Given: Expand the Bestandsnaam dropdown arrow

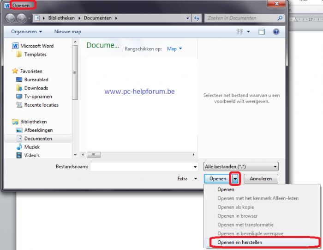Looking at the screenshot, I should 195,167.
